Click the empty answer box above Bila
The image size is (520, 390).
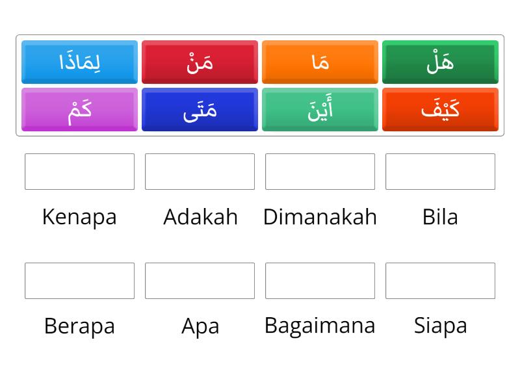tap(441, 172)
